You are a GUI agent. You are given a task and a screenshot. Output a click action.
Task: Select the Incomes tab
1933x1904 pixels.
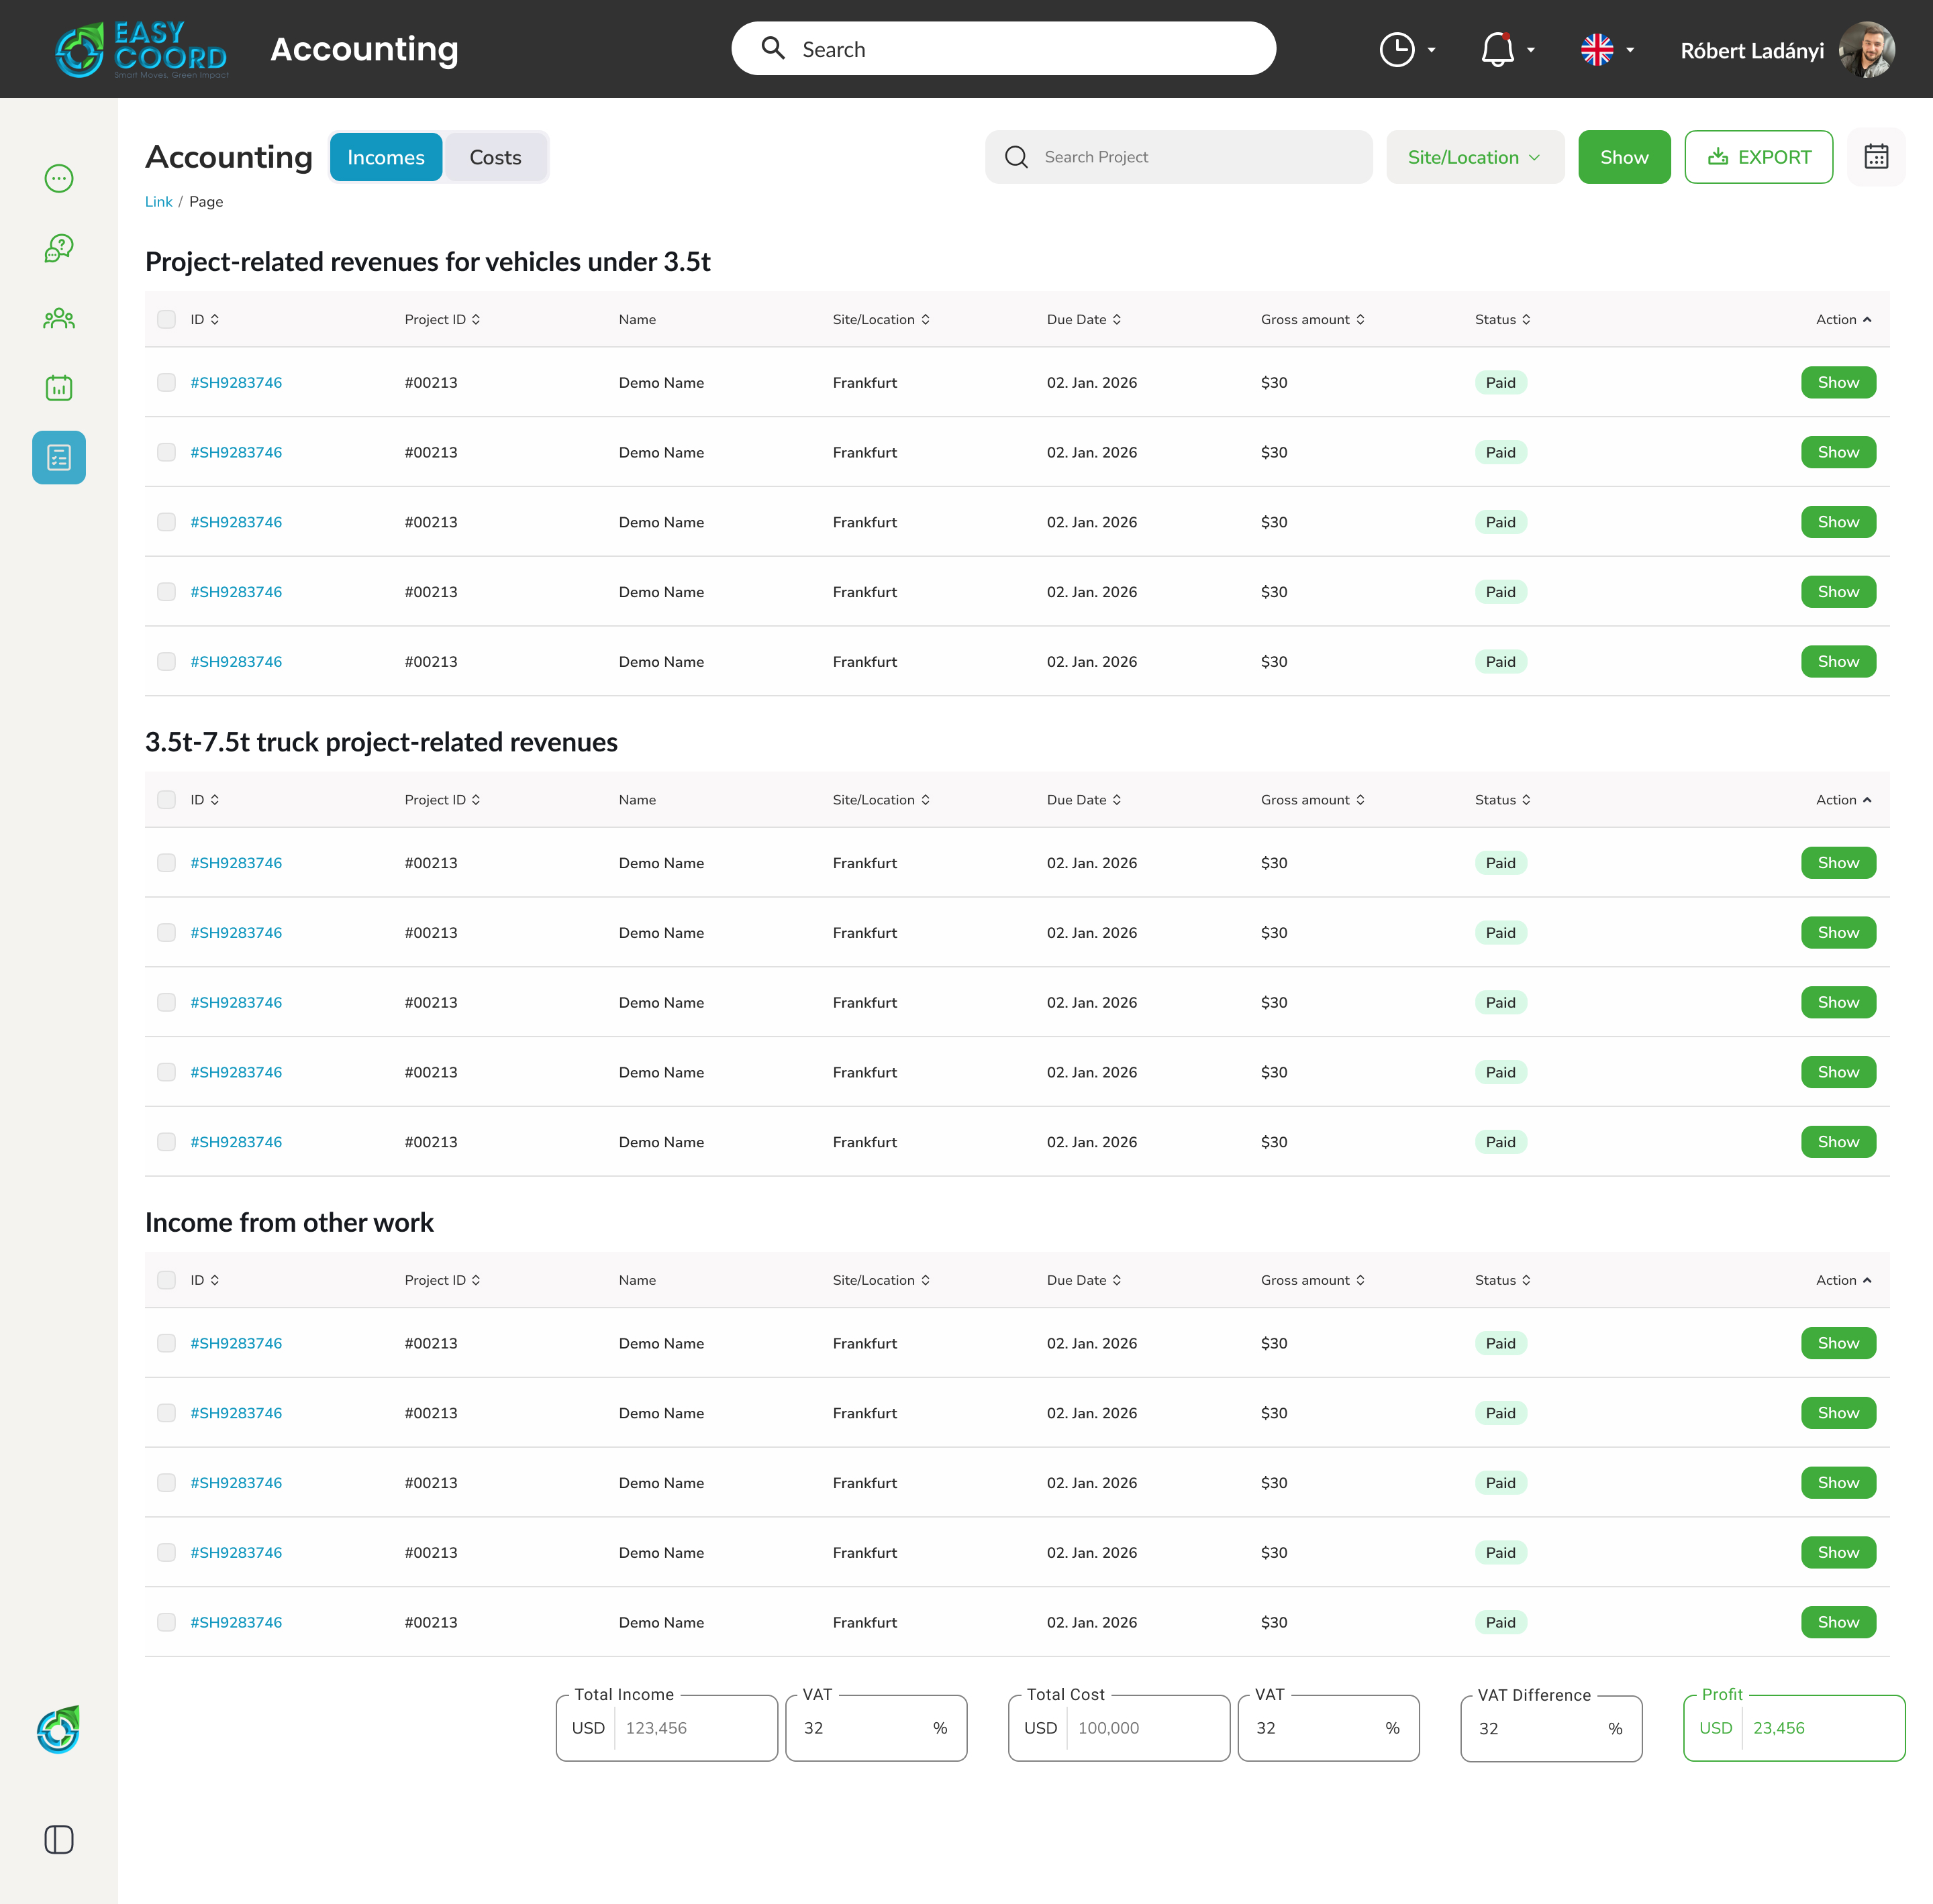pos(385,157)
